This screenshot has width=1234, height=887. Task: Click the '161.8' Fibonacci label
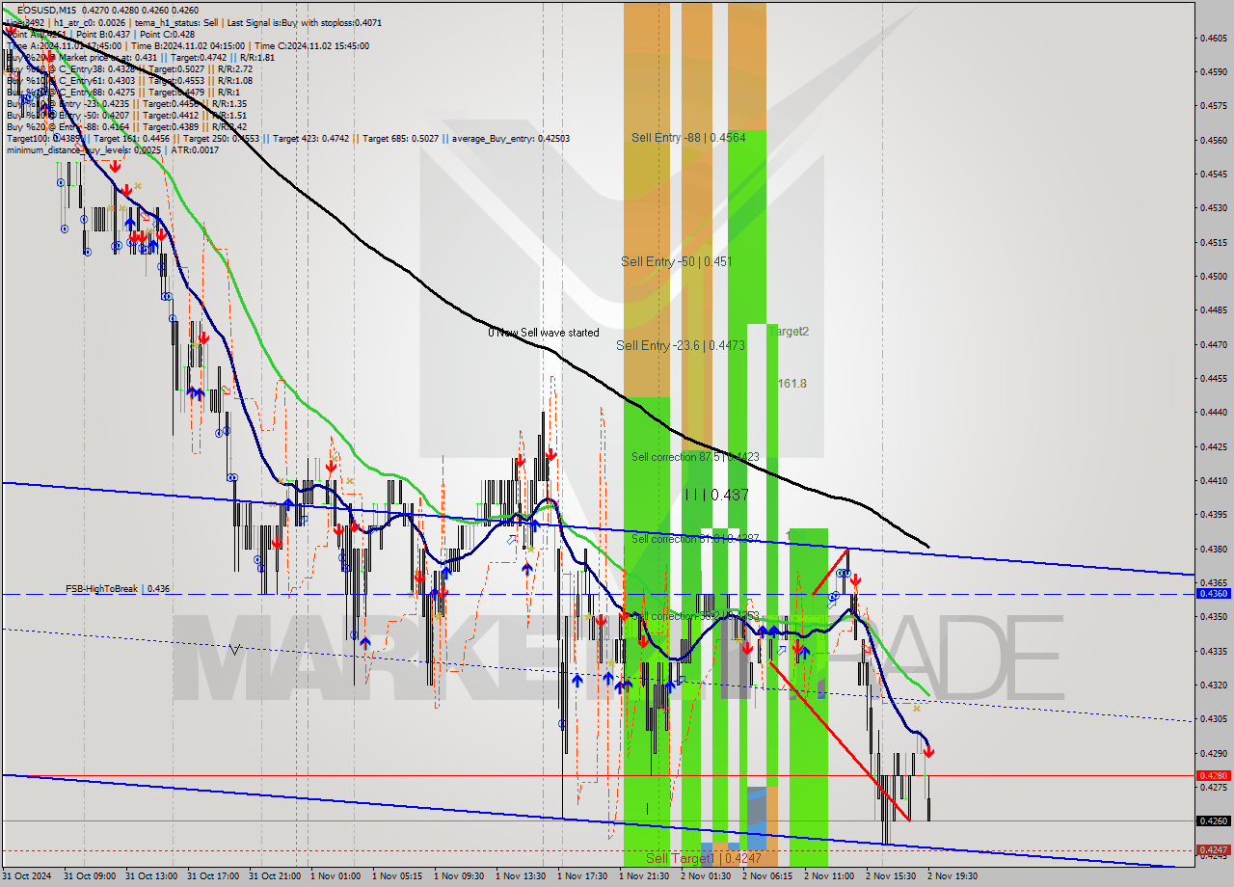(791, 384)
